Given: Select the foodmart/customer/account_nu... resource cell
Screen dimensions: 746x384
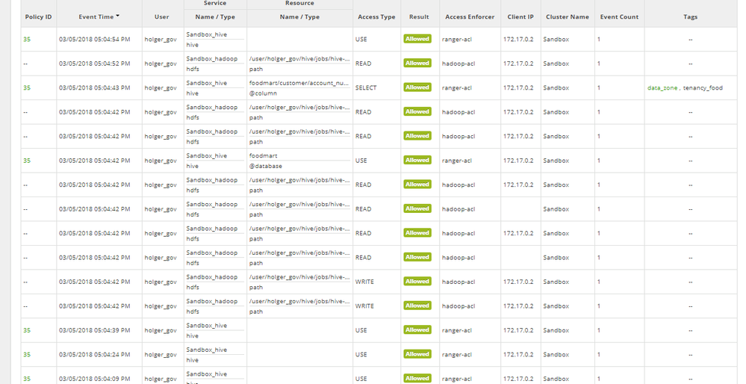Looking at the screenshot, I should coord(299,83).
